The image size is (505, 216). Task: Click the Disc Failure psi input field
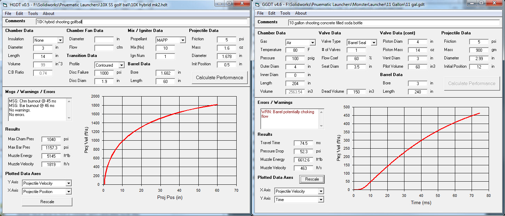point(104,73)
